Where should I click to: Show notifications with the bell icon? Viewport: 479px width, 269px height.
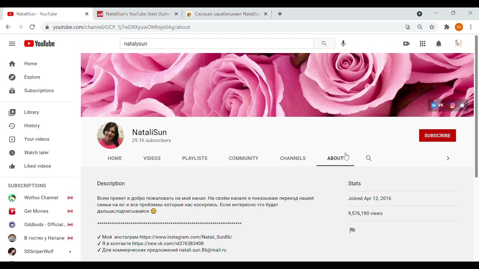(x=439, y=44)
